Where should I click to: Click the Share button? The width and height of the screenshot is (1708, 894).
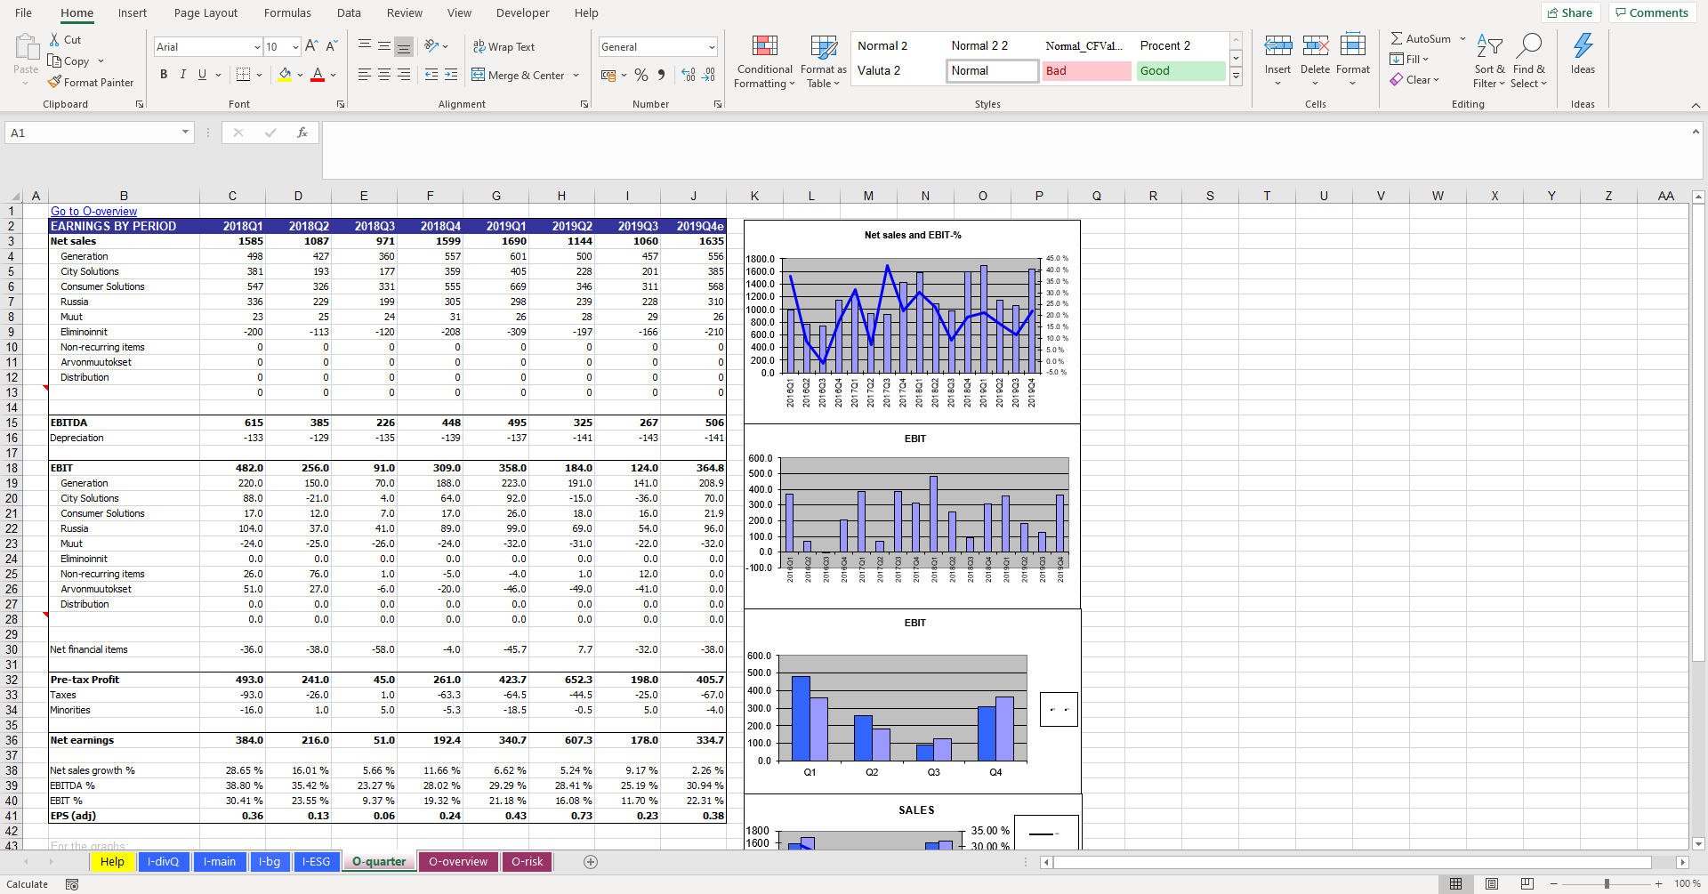tap(1570, 12)
